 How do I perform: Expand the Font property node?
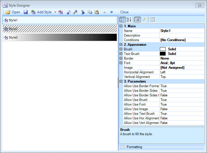(121, 63)
